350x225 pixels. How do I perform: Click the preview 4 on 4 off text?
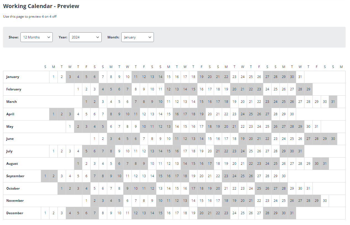pos(30,17)
